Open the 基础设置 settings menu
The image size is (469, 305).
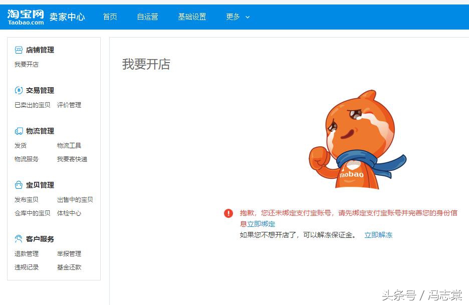point(192,17)
